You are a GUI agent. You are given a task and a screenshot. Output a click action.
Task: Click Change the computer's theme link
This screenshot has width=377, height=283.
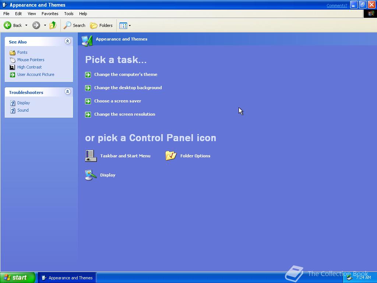click(x=126, y=74)
